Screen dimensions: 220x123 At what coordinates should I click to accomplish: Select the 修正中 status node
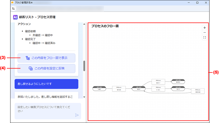pos(178,88)
